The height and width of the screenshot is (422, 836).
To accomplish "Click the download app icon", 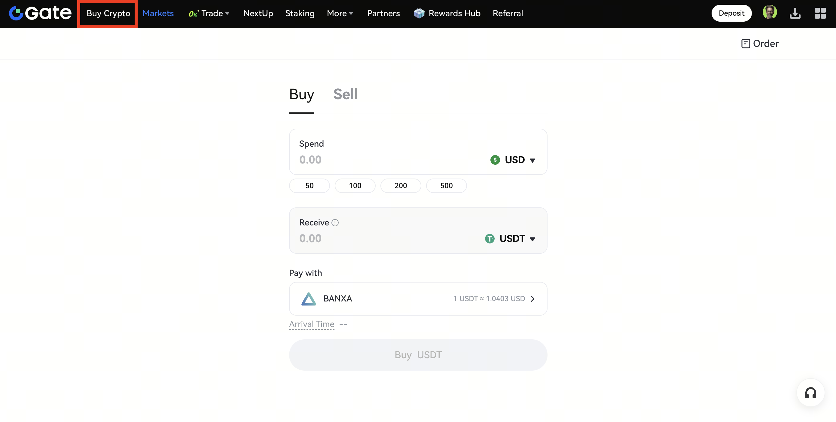I will coord(795,13).
